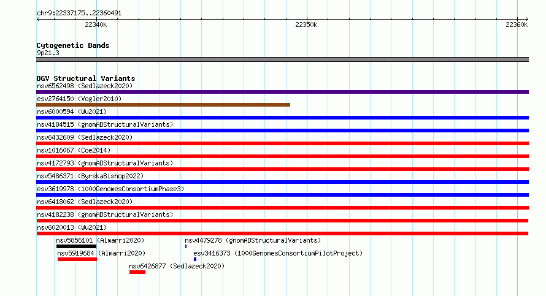Select the red nsv6418062 variant bar

(282, 208)
